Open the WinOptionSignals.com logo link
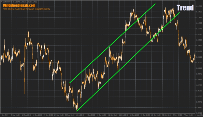This screenshot has width=203, height=117. point(19,5)
